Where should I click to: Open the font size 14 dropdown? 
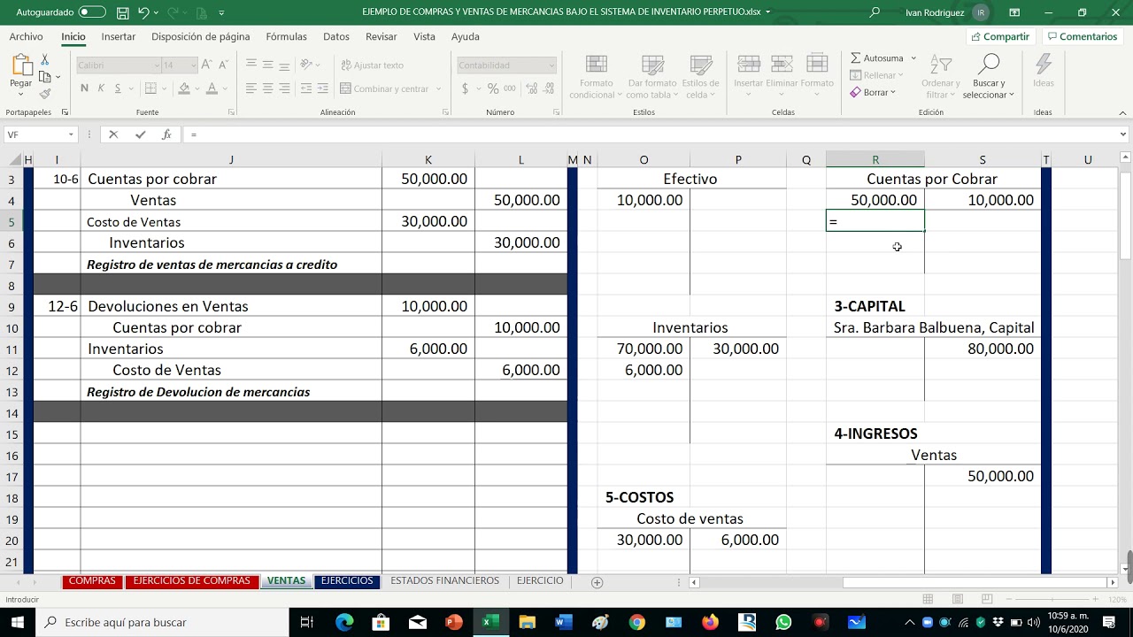point(193,65)
